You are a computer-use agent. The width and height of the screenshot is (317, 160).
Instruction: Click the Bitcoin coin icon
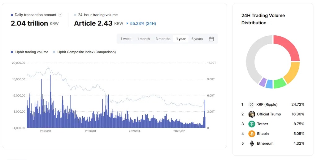[x=252, y=134]
